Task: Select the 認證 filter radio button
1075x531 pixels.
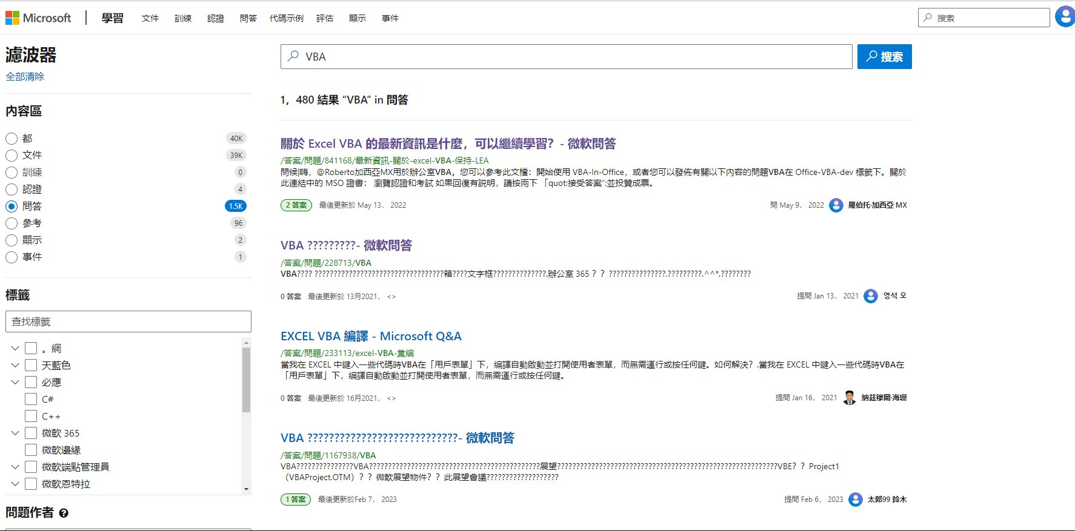Action: (x=12, y=190)
